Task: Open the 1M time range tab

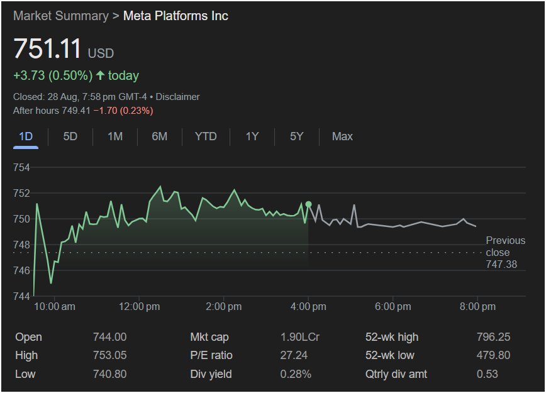Action: (115, 136)
